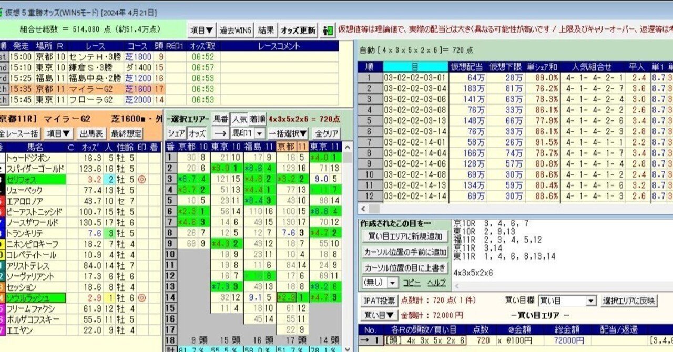Screen dimensions: 673x352
Task: Toggle the 馬番 horse-number display
Action: click(x=221, y=119)
